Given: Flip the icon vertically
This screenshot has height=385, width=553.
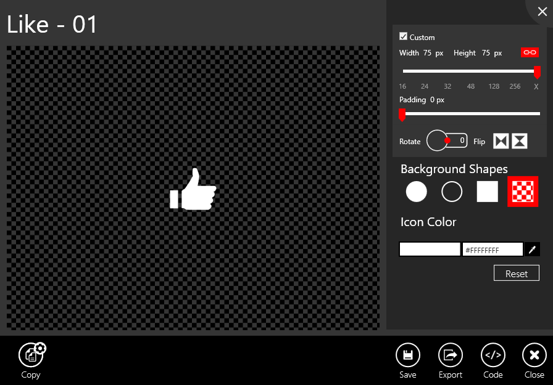Looking at the screenshot, I should pyautogui.click(x=520, y=141).
